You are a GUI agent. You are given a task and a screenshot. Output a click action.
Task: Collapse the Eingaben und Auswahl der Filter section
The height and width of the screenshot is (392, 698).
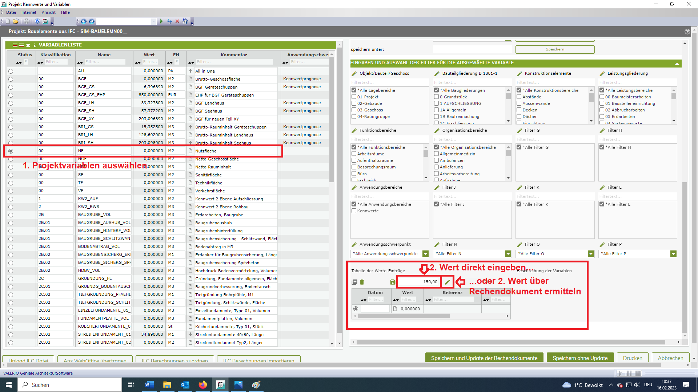(x=677, y=63)
